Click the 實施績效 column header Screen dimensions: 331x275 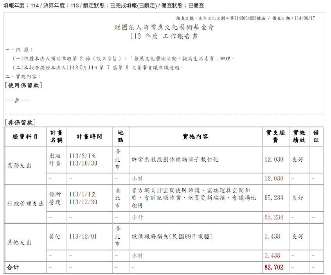pyautogui.click(x=299, y=137)
